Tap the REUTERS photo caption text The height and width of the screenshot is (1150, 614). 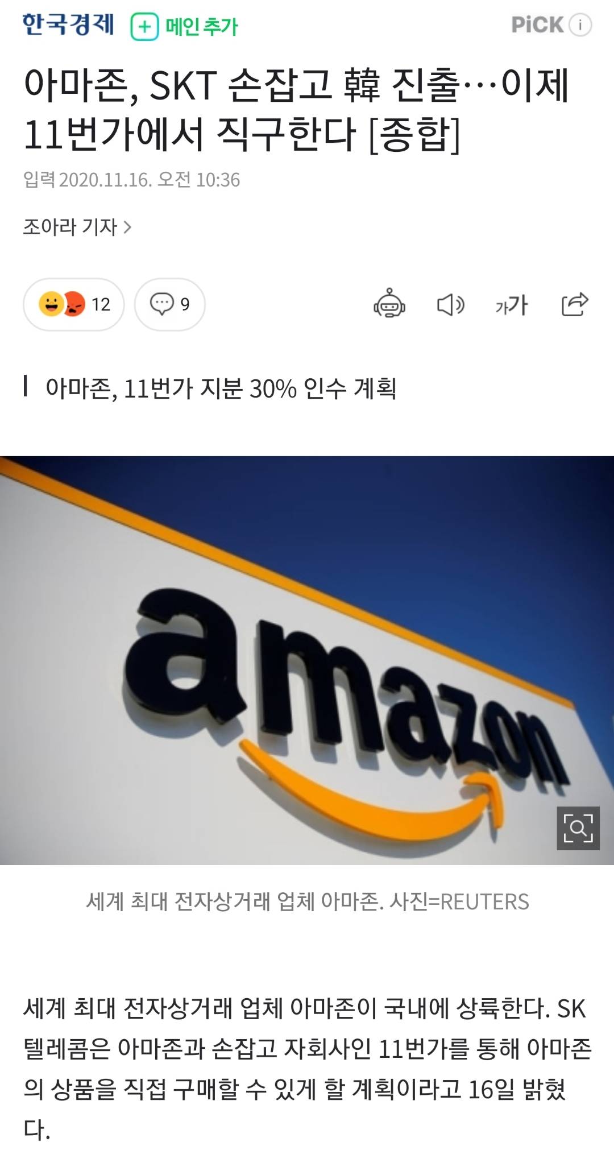click(308, 901)
